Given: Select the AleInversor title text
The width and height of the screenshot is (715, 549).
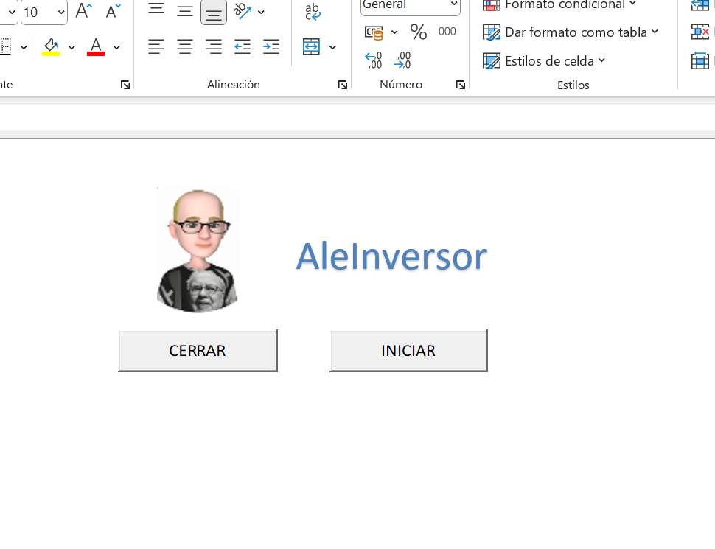Looking at the screenshot, I should click(391, 256).
